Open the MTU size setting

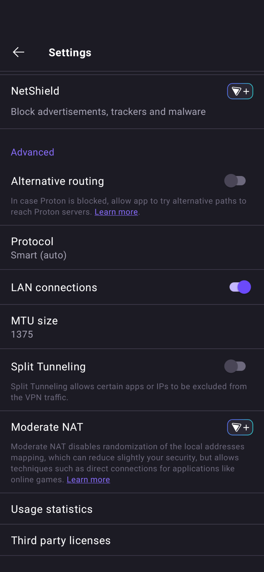click(35, 327)
